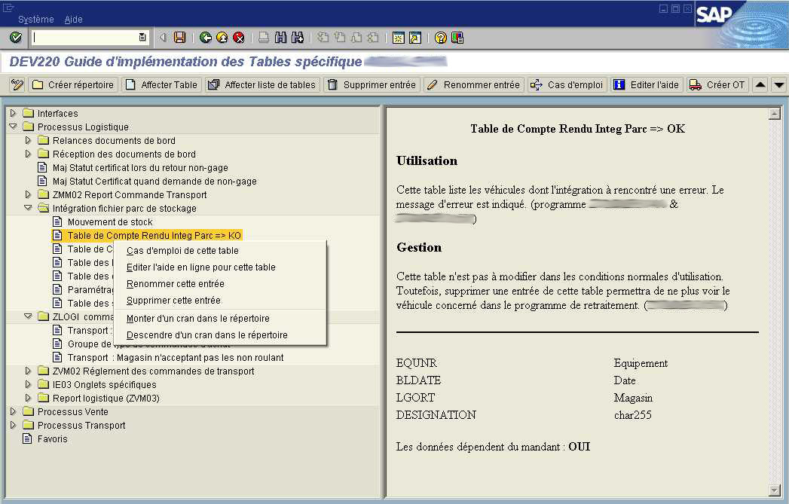Click the Editer l'aide button
The image size is (789, 504).
[646, 85]
